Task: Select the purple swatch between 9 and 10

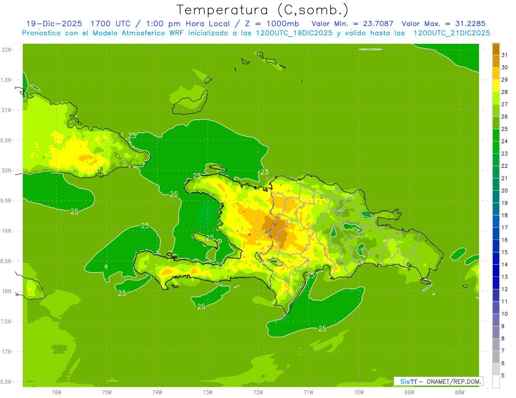Action: tap(496, 320)
